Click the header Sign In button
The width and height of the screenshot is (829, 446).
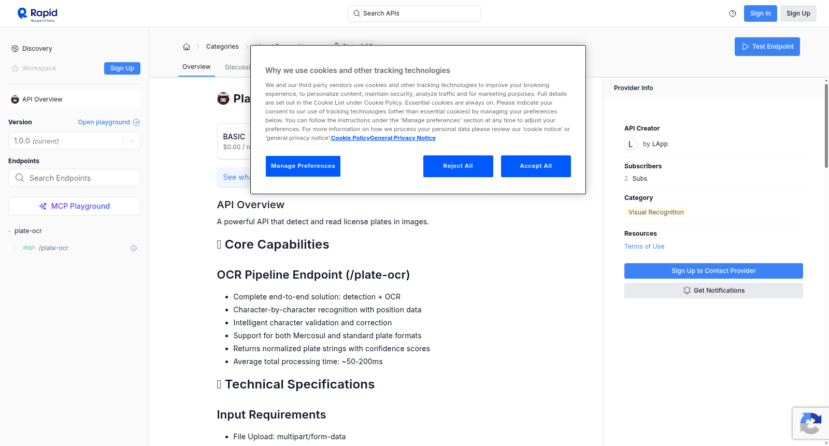(760, 13)
